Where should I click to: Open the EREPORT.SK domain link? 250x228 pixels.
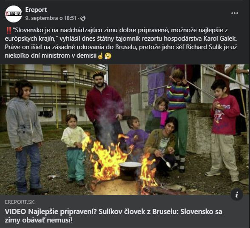[x=20, y=202]
